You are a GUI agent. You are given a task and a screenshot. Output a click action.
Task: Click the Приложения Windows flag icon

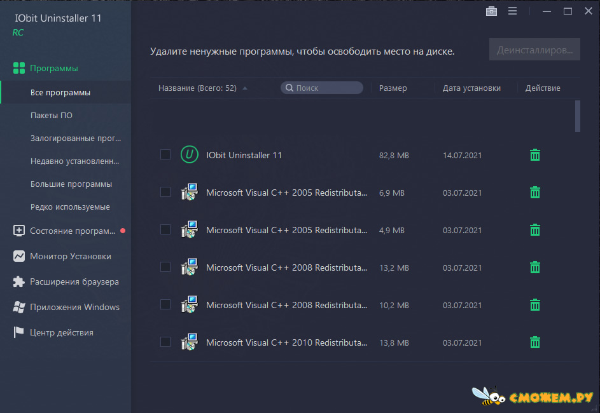(18, 307)
